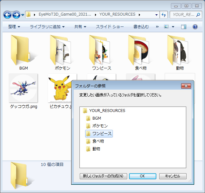The width and height of the screenshot is (205, 193).
Task: Open the ライブラリに追加 menu
Action: [47, 27]
